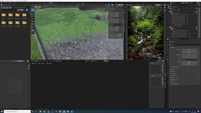
Task: Click the 3D viewport pan hand gizmo
Action: [106, 19]
